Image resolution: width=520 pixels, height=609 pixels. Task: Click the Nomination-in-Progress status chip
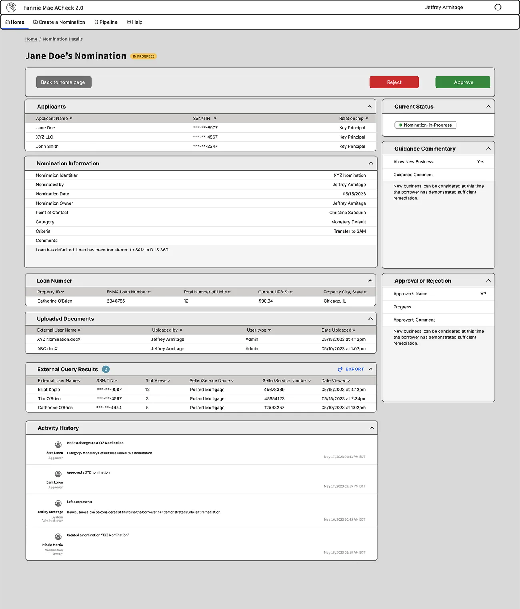425,125
